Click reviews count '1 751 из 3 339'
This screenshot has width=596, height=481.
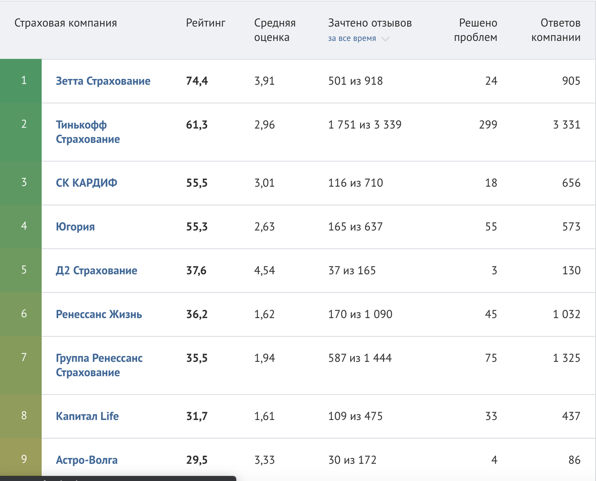tap(365, 125)
